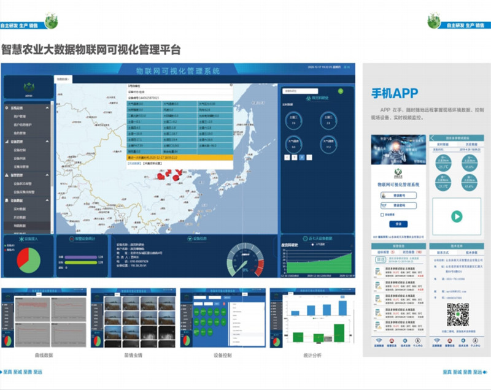Image resolution: width=491 pixels, height=390 pixels.
Task: Click the system settings gear icon
Action: click(x=7, y=107)
